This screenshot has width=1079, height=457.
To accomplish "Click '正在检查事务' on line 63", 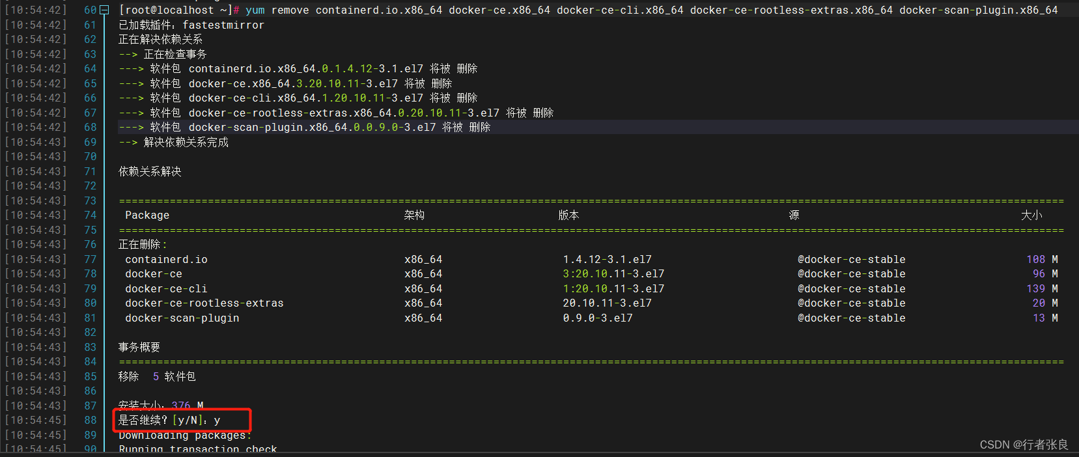I will (175, 54).
